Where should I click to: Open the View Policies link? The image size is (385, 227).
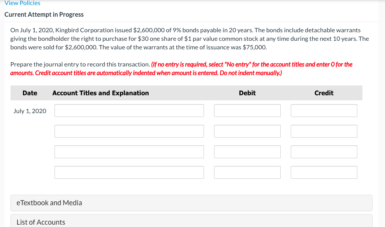click(x=21, y=3)
